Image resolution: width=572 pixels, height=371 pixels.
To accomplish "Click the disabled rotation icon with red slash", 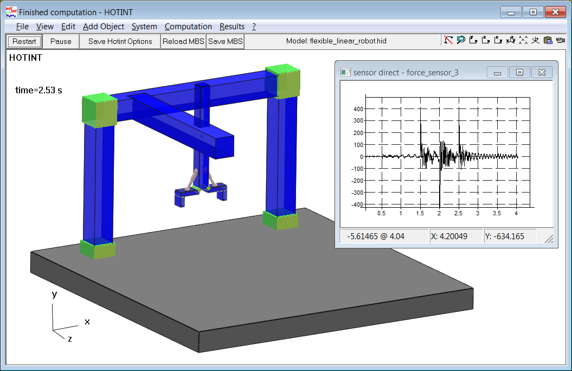I will [448, 40].
